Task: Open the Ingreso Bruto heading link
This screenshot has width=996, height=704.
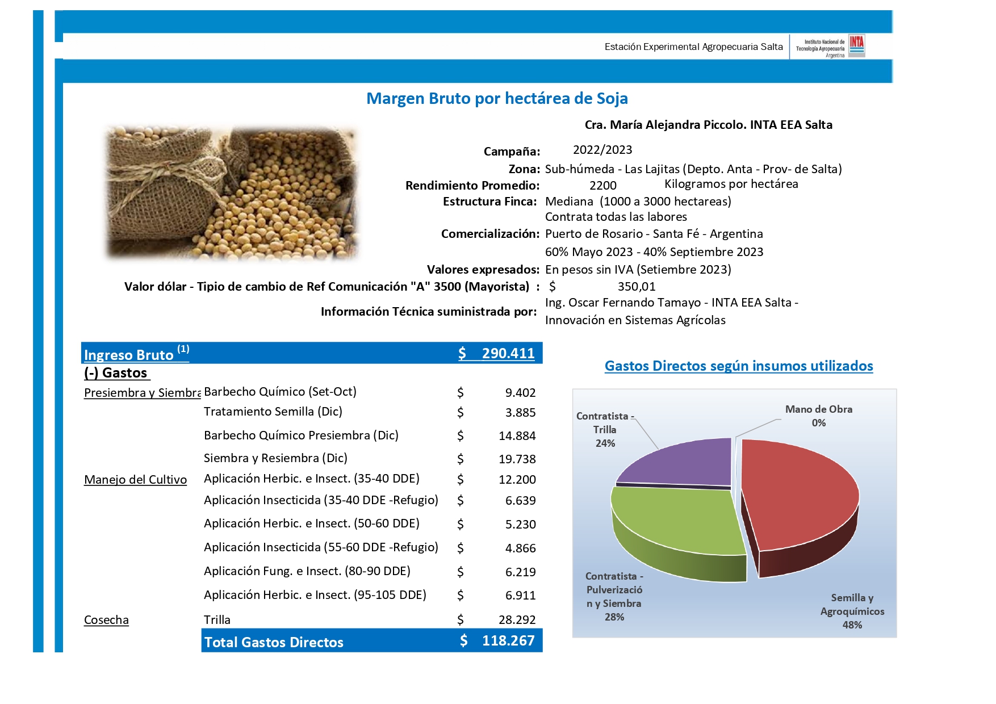Action: click(129, 355)
